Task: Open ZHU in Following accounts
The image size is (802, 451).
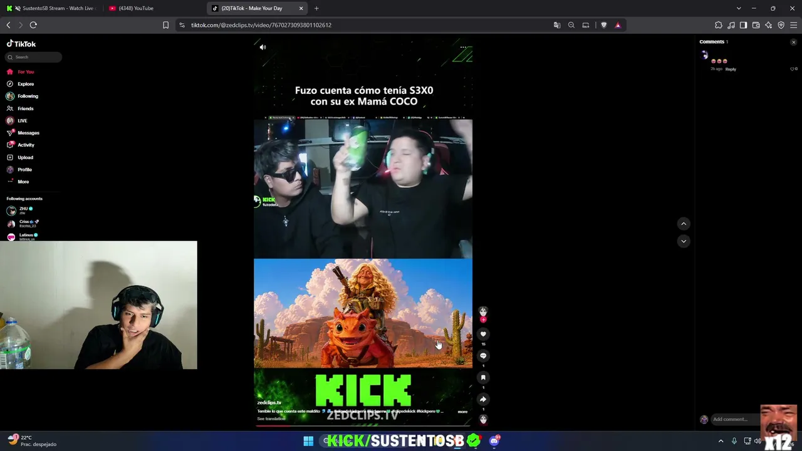Action: click(x=19, y=210)
